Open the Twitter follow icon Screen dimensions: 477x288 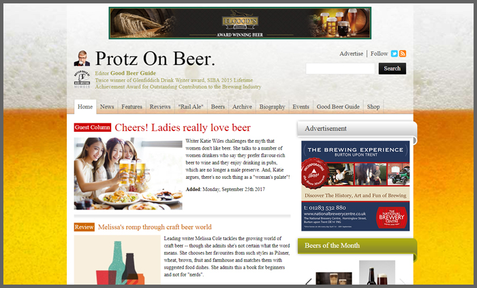(395, 54)
